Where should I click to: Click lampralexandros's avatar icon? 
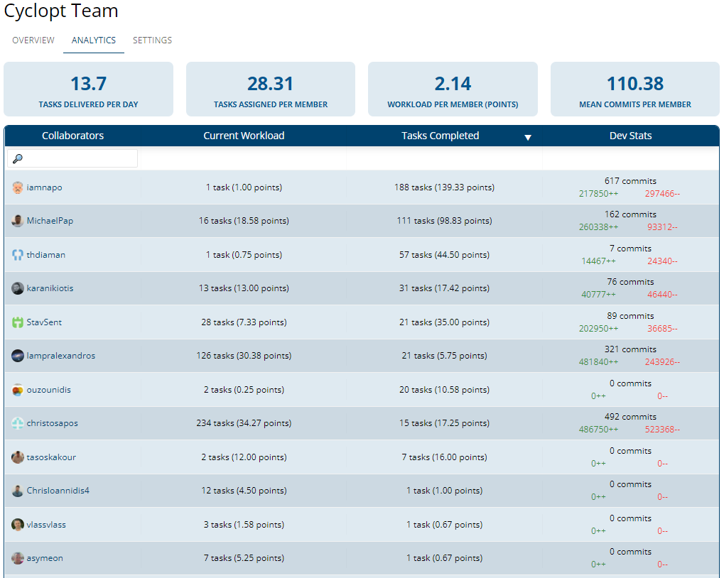[x=18, y=356]
